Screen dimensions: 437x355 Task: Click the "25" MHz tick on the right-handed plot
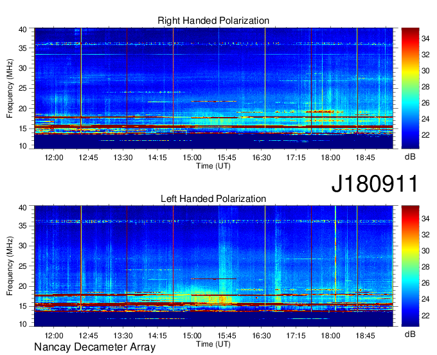click(x=22, y=88)
